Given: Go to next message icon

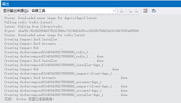Looking at the screenshot, I should [136, 11].
